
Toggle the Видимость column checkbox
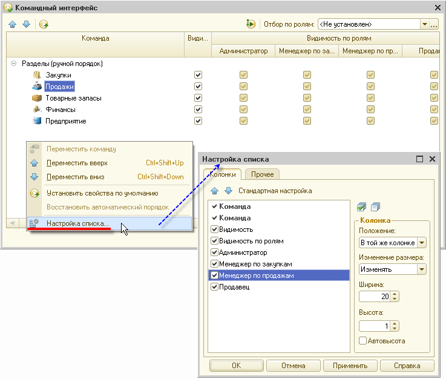coord(214,229)
